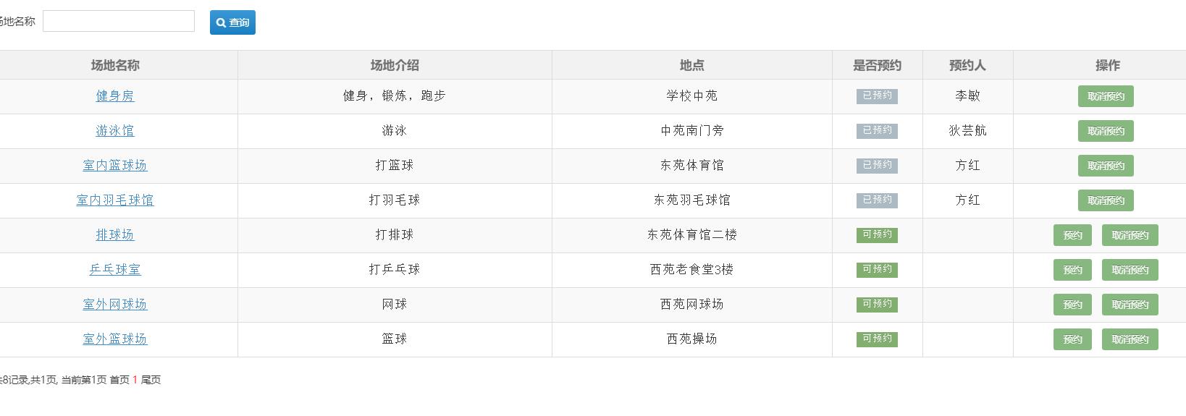Open the 游泳馆 venue link
Image resolution: width=1186 pixels, height=416 pixels.
pos(115,130)
